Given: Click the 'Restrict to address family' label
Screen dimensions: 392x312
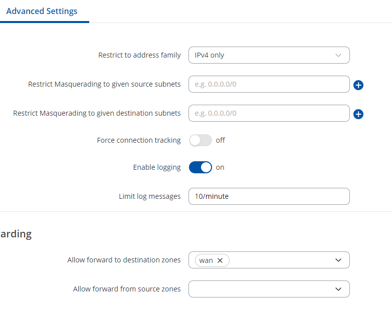Looking at the screenshot, I should [x=139, y=55].
